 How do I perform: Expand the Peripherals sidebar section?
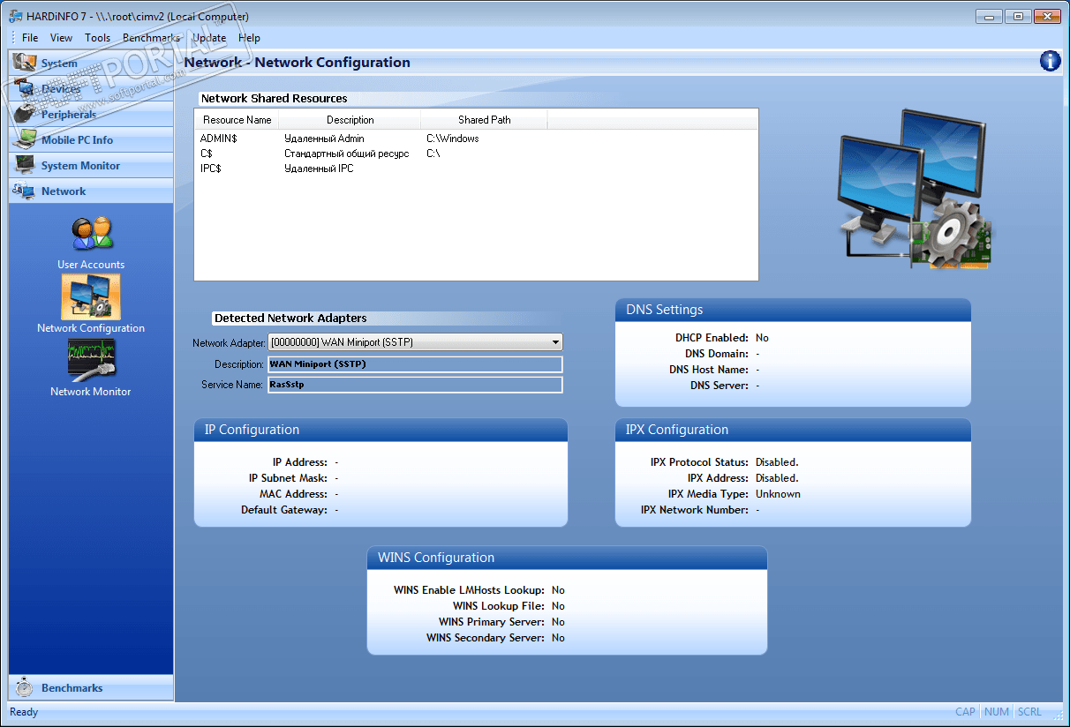(x=91, y=115)
